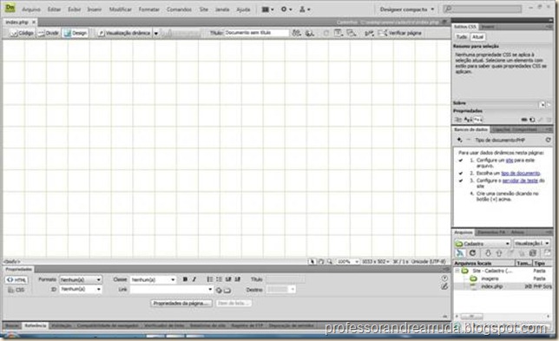
Task: Open the Layout icon dropdown in menu bar
Action: (x=267, y=10)
